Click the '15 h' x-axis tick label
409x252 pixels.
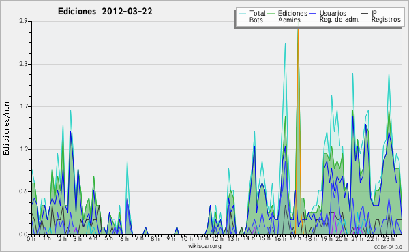point(264,238)
